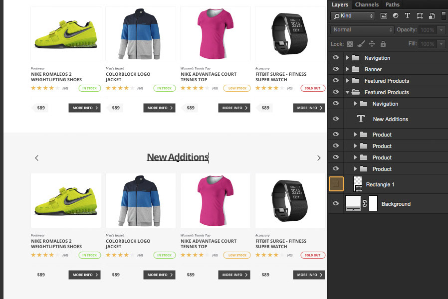The image size is (448, 299).
Task: Switch to the Layers tab
Action: pos(340,4)
